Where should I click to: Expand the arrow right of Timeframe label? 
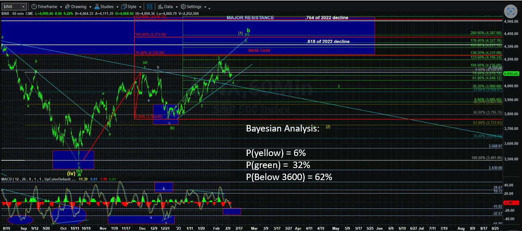(60, 7)
